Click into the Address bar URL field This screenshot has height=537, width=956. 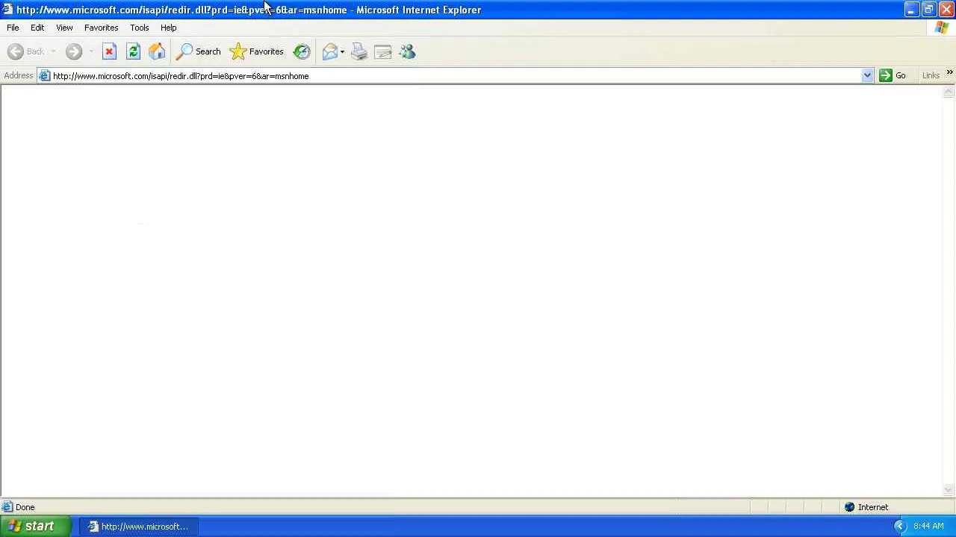[x=456, y=75]
